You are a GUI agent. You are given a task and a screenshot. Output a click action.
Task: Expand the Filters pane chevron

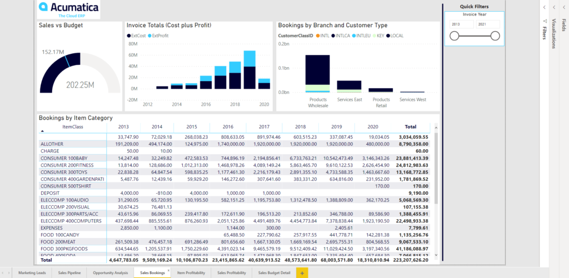tap(545, 7)
